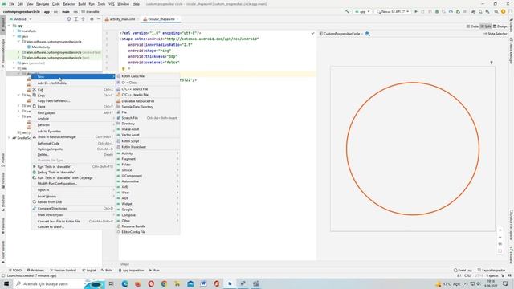Click the Make Project hammer icon
Image resolution: width=514 pixels, height=289 pixels.
(347, 11)
